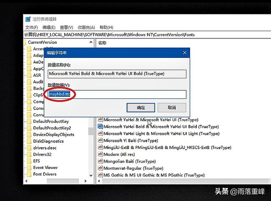Click string icon of Montserrat-Regular
Viewport: 271px width, 201px height.
tap(100, 168)
